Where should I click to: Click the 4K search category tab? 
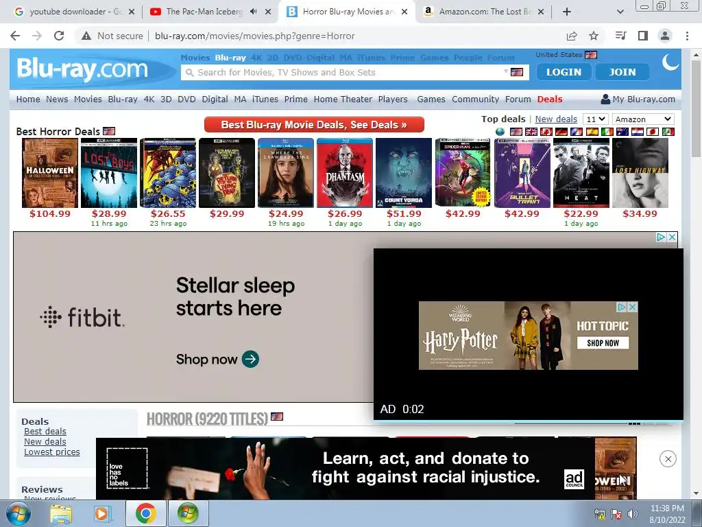point(256,58)
